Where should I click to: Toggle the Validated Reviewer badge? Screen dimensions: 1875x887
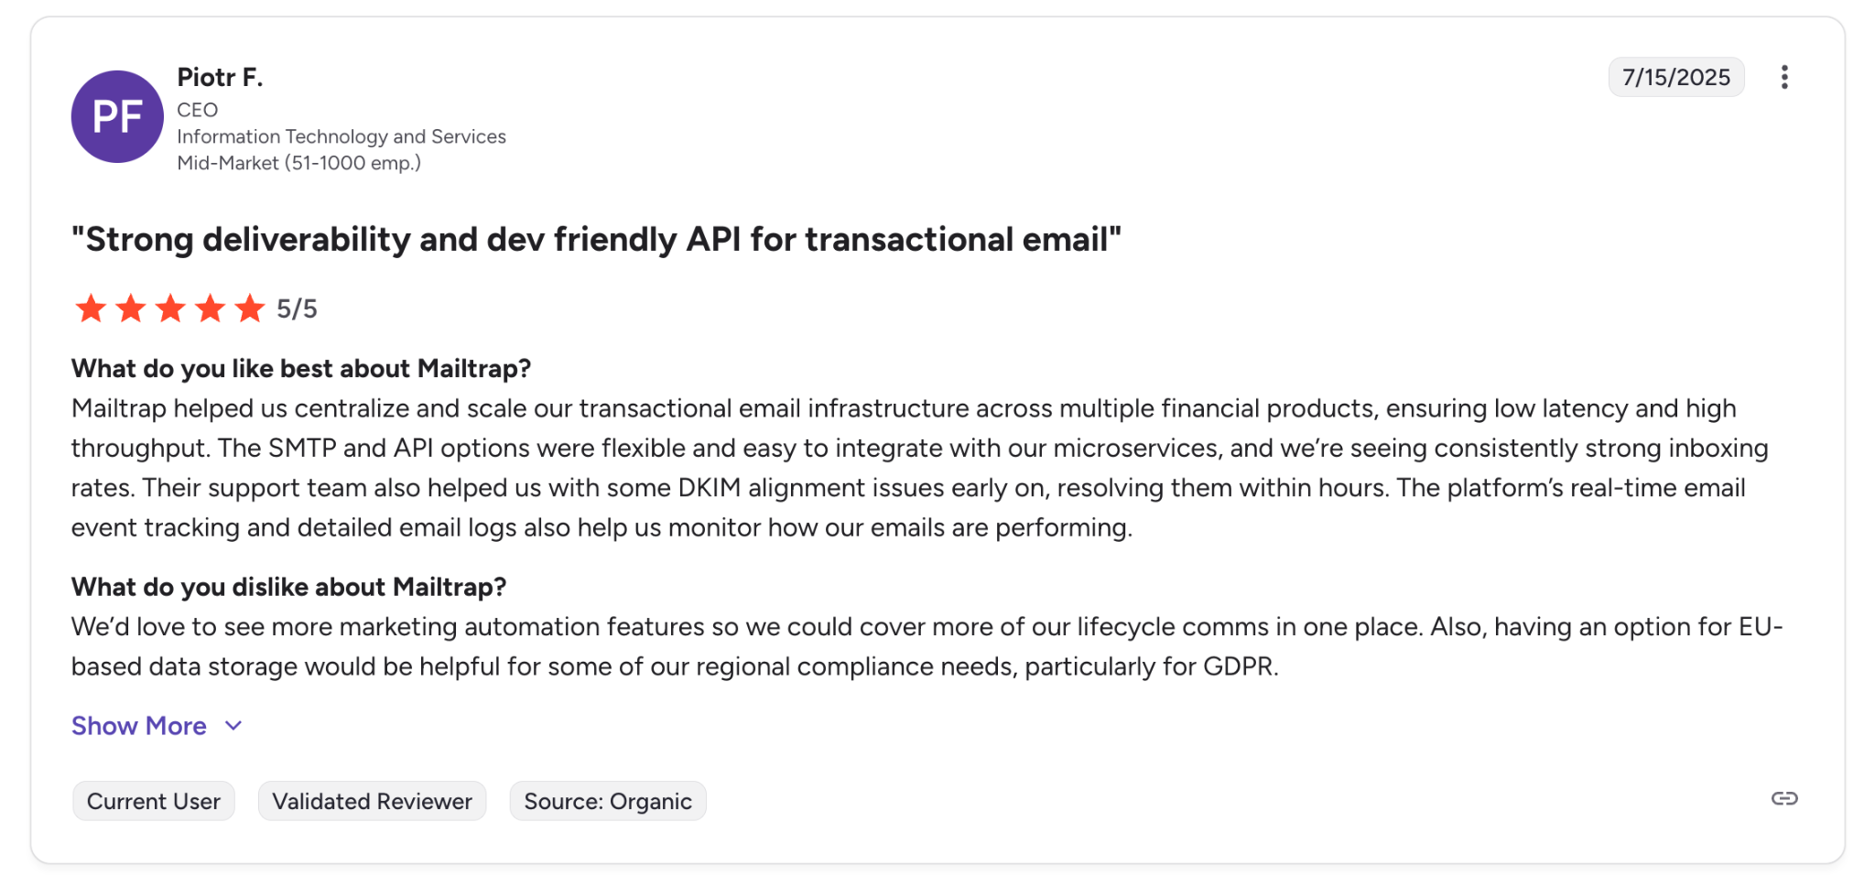pos(372,800)
